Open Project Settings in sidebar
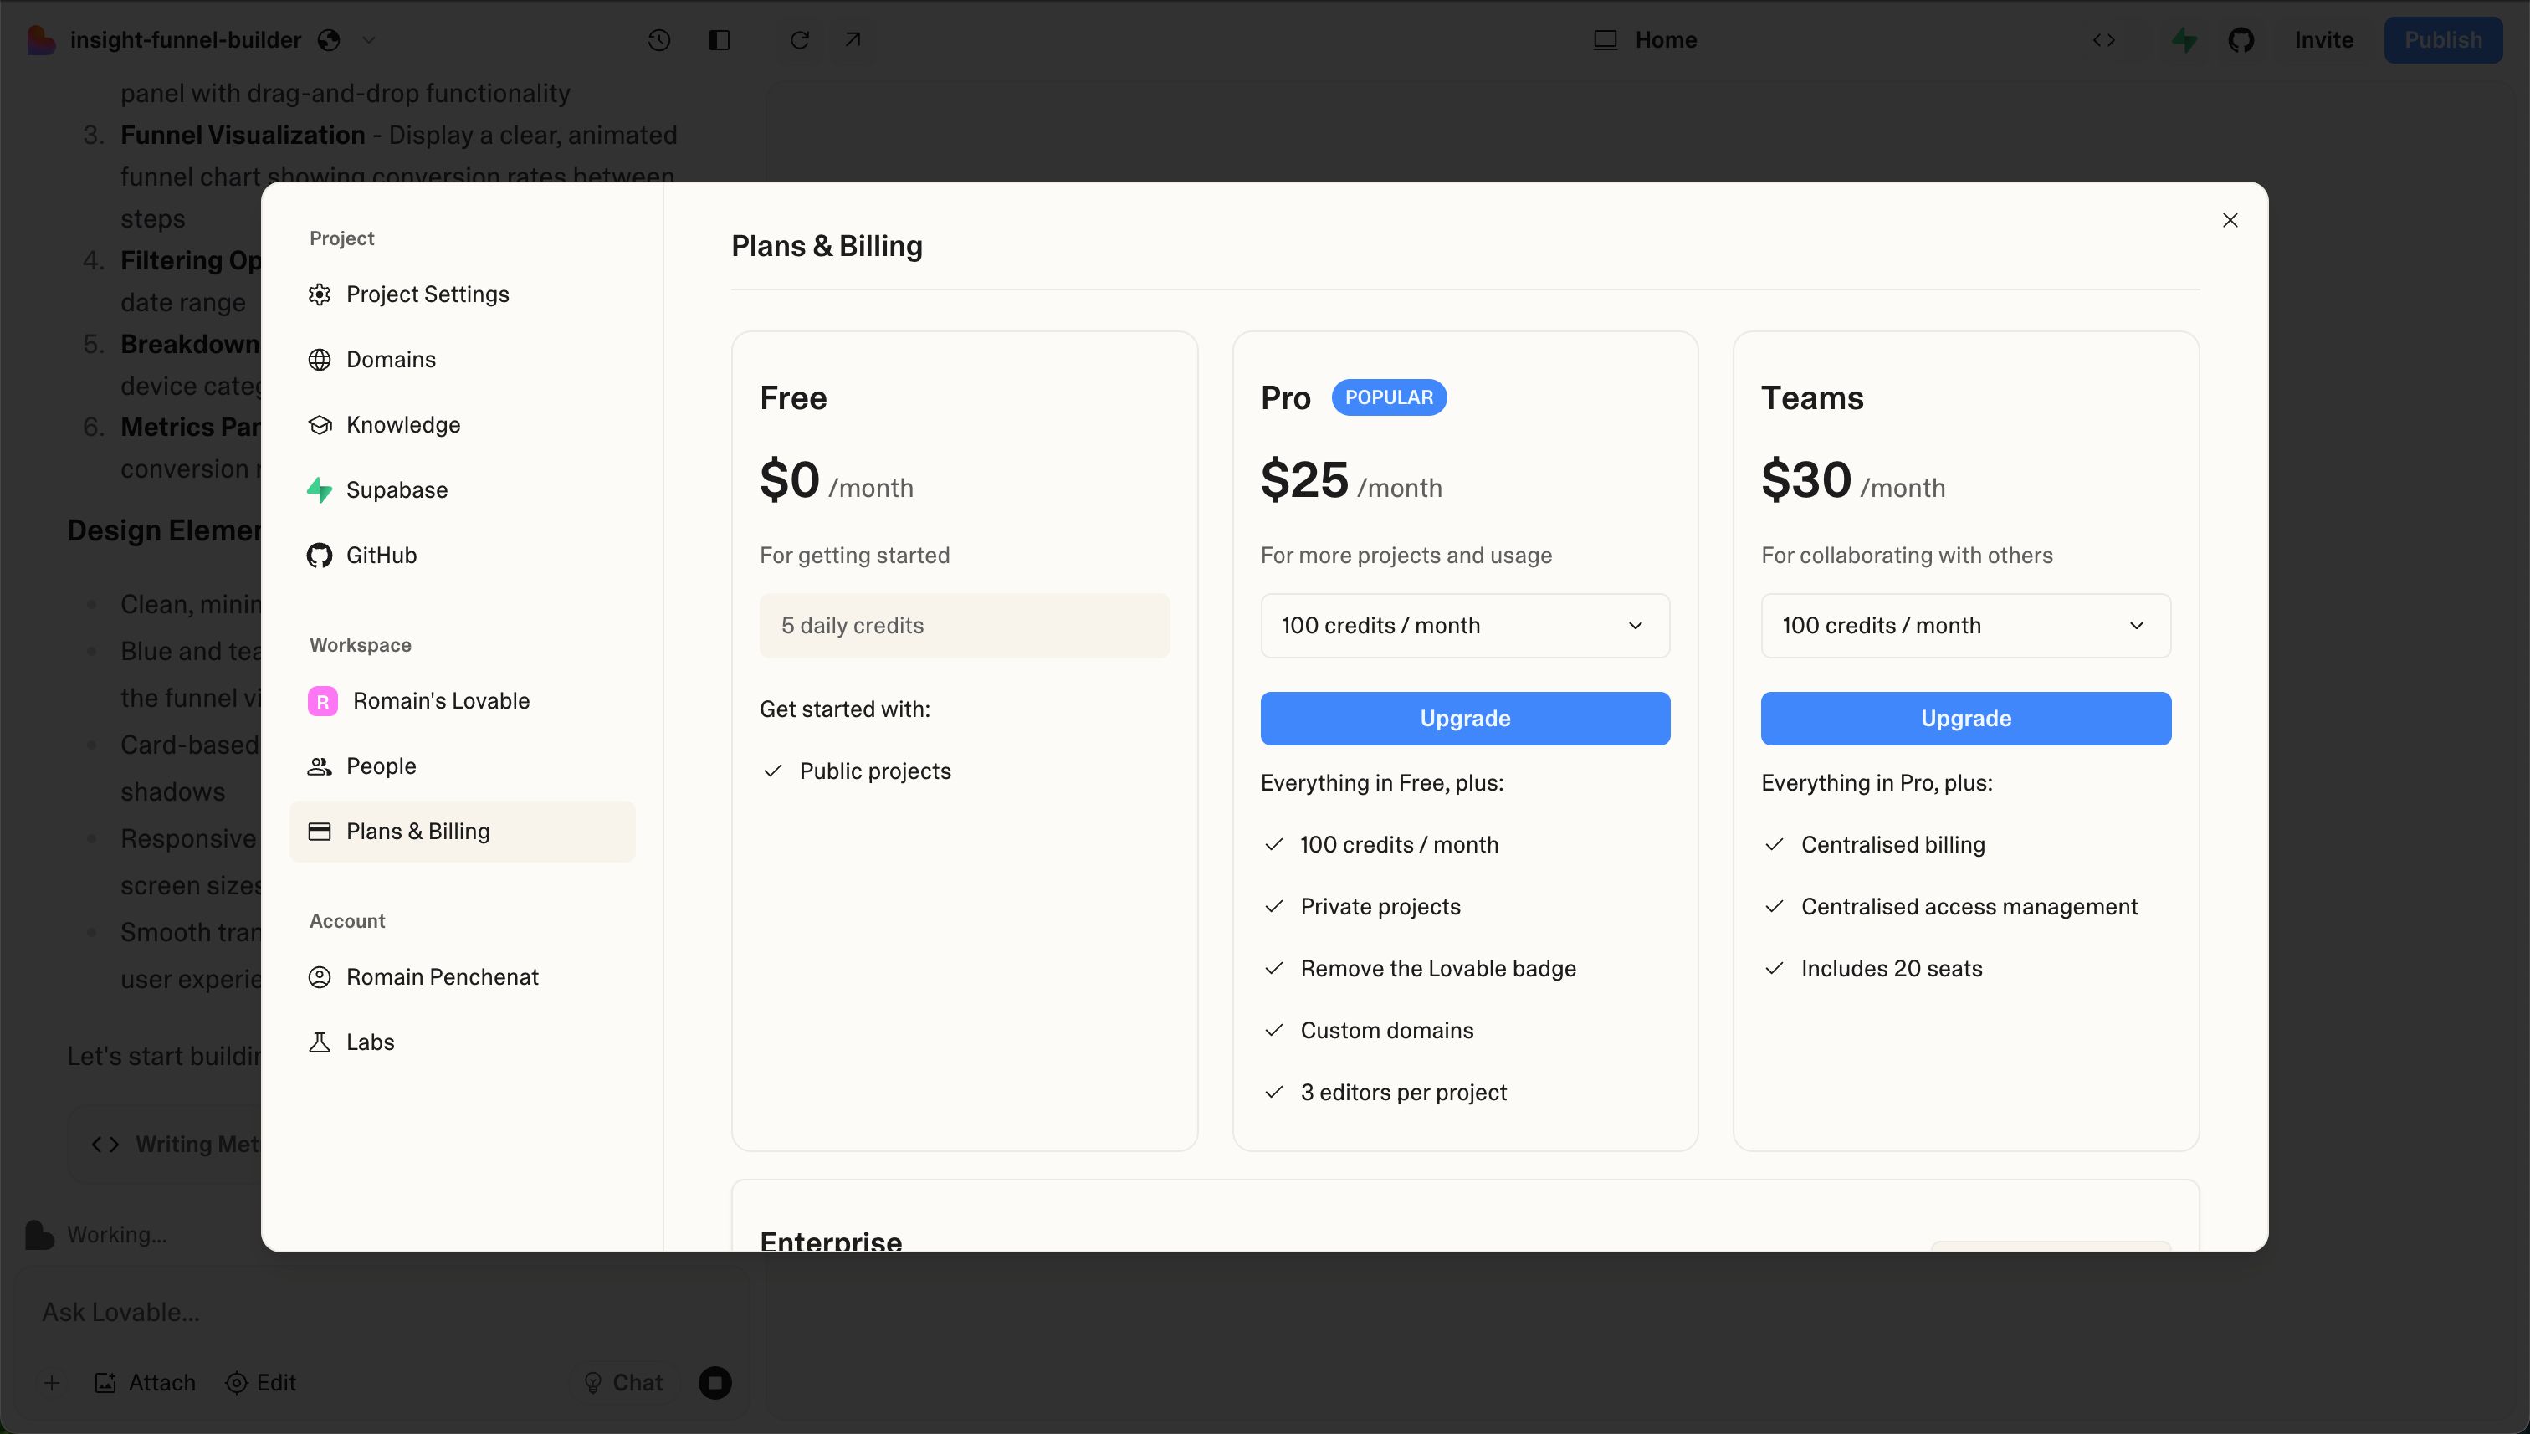2530x1434 pixels. coord(462,294)
